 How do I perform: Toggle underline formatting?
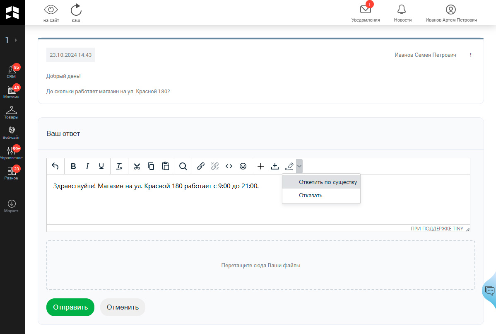[101, 166]
